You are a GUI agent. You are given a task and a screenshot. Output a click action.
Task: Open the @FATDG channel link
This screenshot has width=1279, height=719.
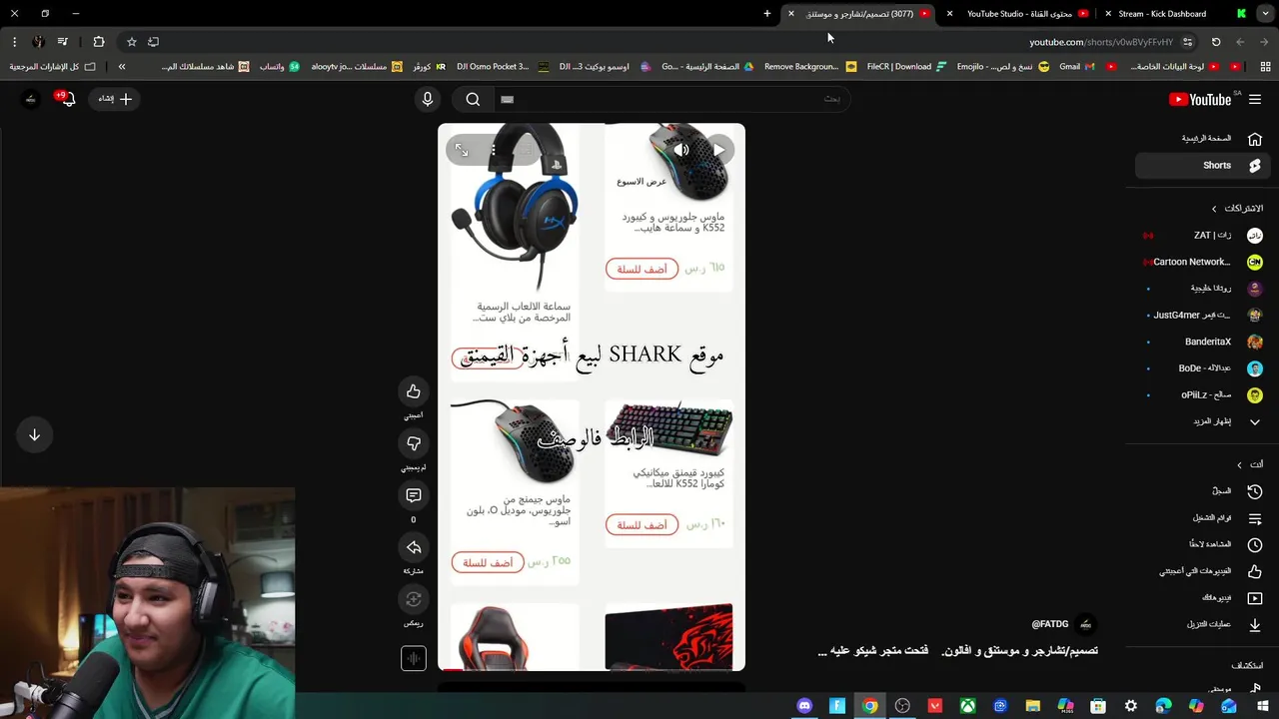coord(1050,624)
